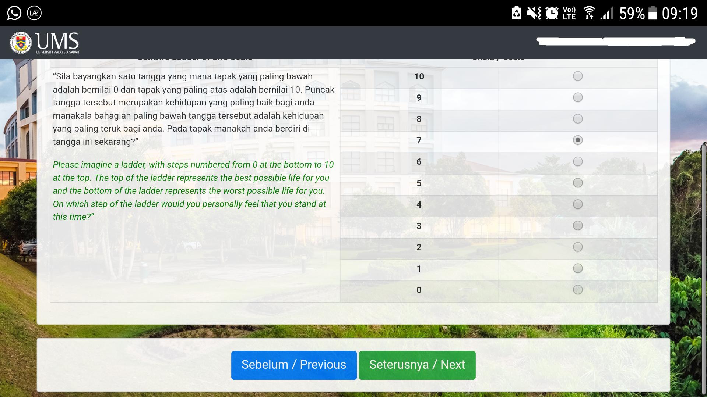Select scale value 1 radio button
Viewport: 707px width, 397px height.
coord(578,268)
